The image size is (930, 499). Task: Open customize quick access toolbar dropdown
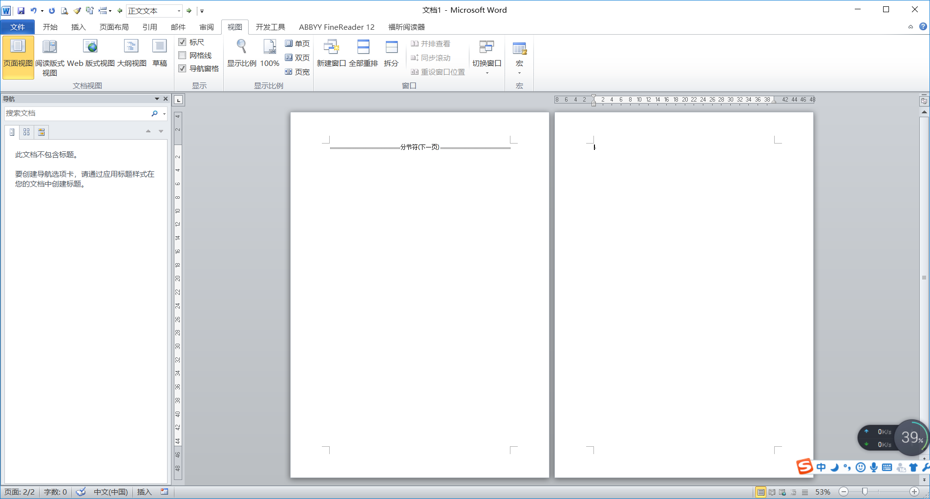pyautogui.click(x=202, y=11)
